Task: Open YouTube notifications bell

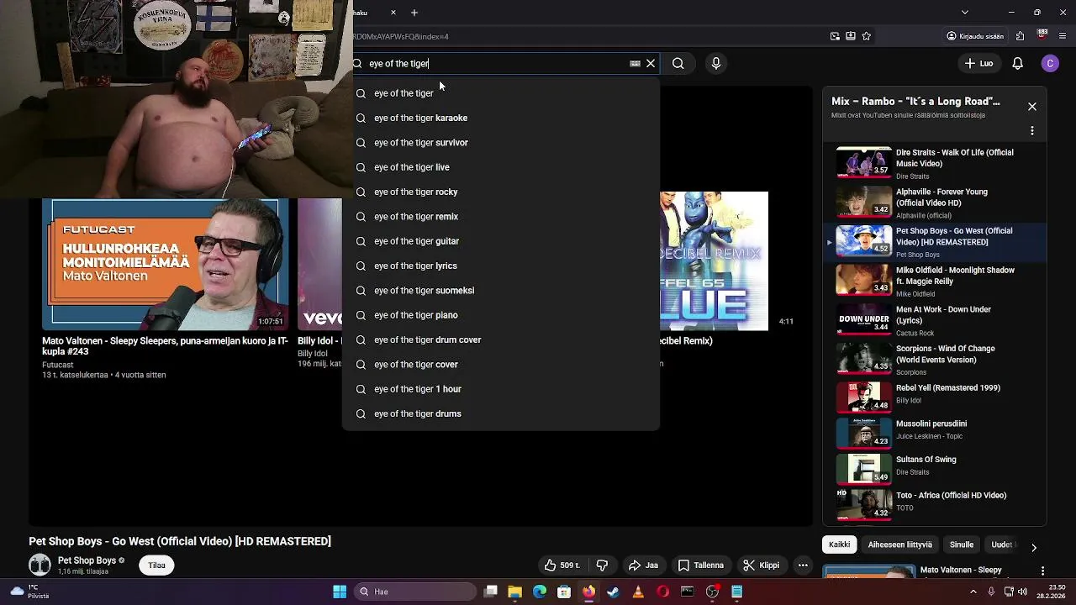Action: (x=1017, y=63)
